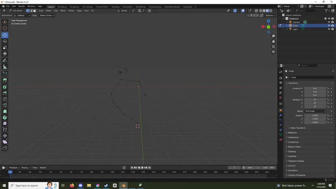336x189 pixels.
Task: Select the Spin tool
Action: (x=5, y=117)
